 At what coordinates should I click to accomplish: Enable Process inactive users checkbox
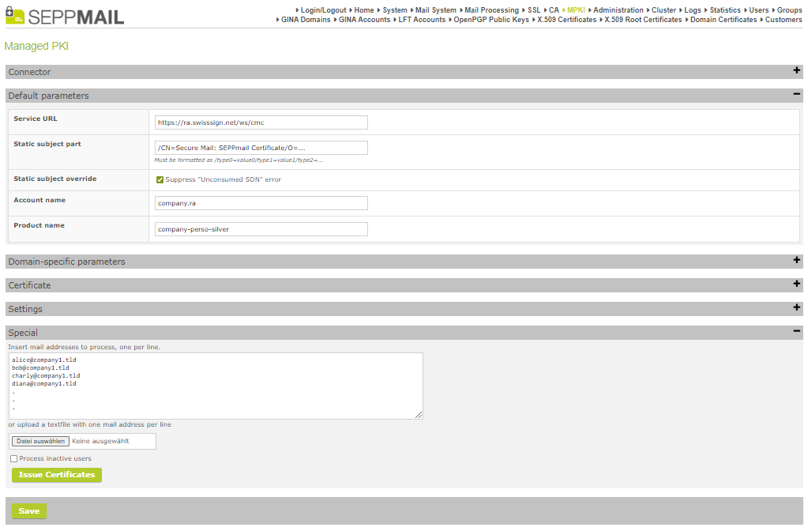(14, 458)
